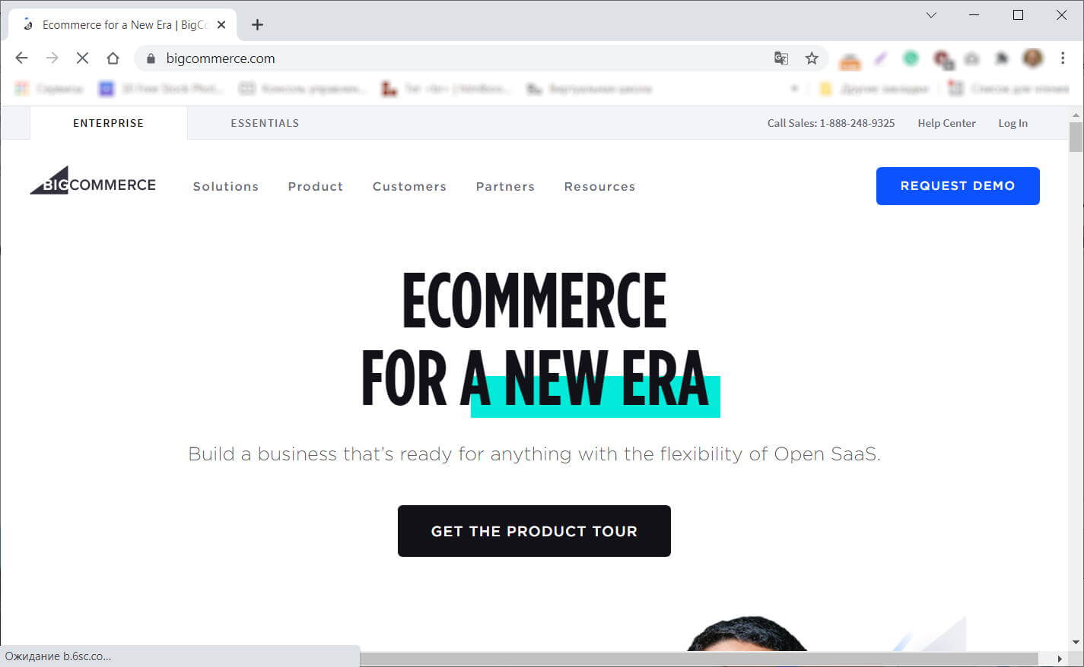Click the Request Demo button

click(x=958, y=186)
